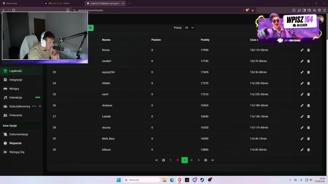Screen dimensions: 328x184
Task: Open Lojalność in the sidebar
Action: point(21,71)
